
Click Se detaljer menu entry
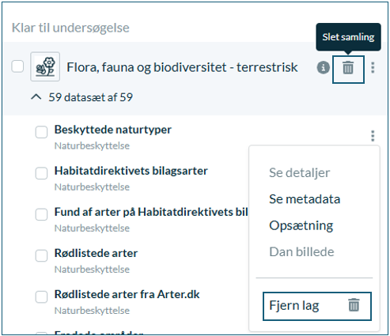pyautogui.click(x=299, y=173)
